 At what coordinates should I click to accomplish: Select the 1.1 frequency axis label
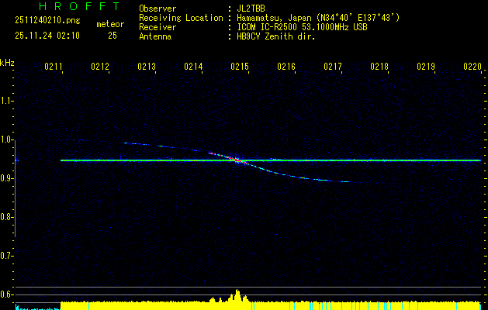tap(7, 101)
